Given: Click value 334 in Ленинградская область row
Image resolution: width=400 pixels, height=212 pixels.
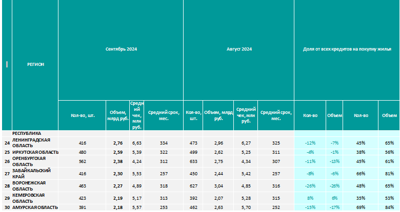Looking at the screenshot, I should [164, 143].
